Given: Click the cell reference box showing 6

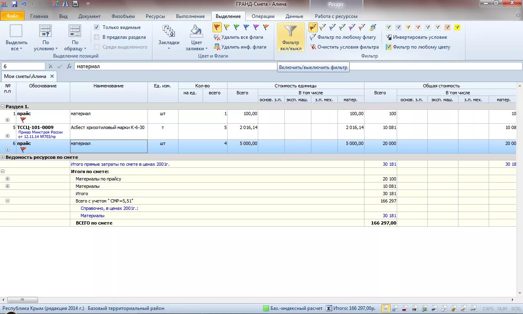Looking at the screenshot, I should (x=23, y=66).
